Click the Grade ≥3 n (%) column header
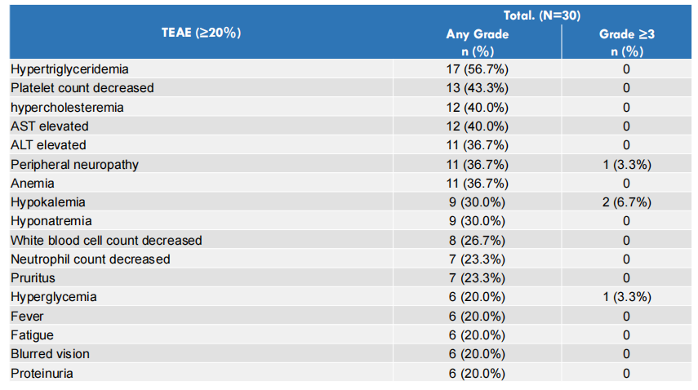This screenshot has width=698, height=390. tap(626, 42)
